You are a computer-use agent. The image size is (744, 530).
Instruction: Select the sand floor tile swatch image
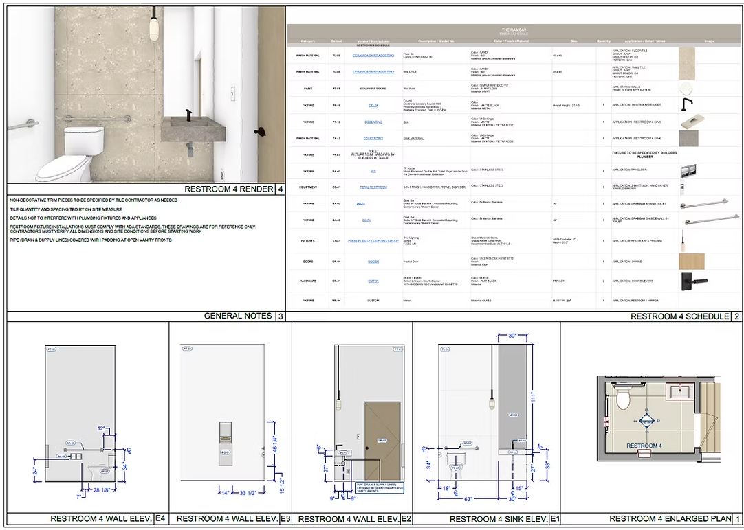tap(687, 56)
